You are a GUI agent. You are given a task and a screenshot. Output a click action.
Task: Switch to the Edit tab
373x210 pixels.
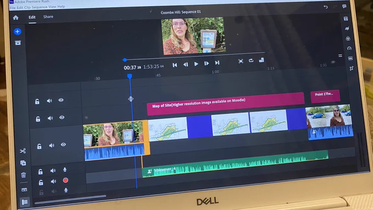32,17
